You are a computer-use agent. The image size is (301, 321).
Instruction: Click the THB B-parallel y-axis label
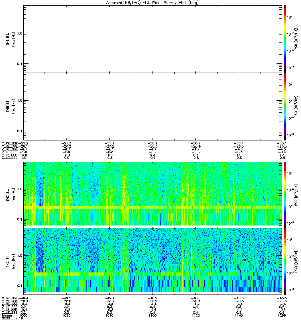[x=10, y=106]
